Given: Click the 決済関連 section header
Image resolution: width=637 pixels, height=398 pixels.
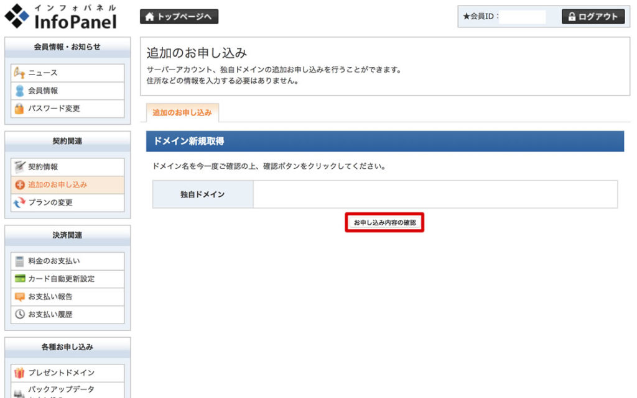Looking at the screenshot, I should 67,235.
